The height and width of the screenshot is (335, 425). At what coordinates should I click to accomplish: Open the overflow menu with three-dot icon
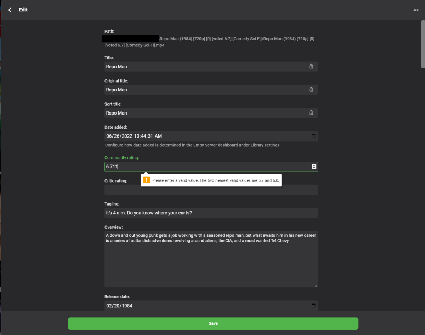416,10
